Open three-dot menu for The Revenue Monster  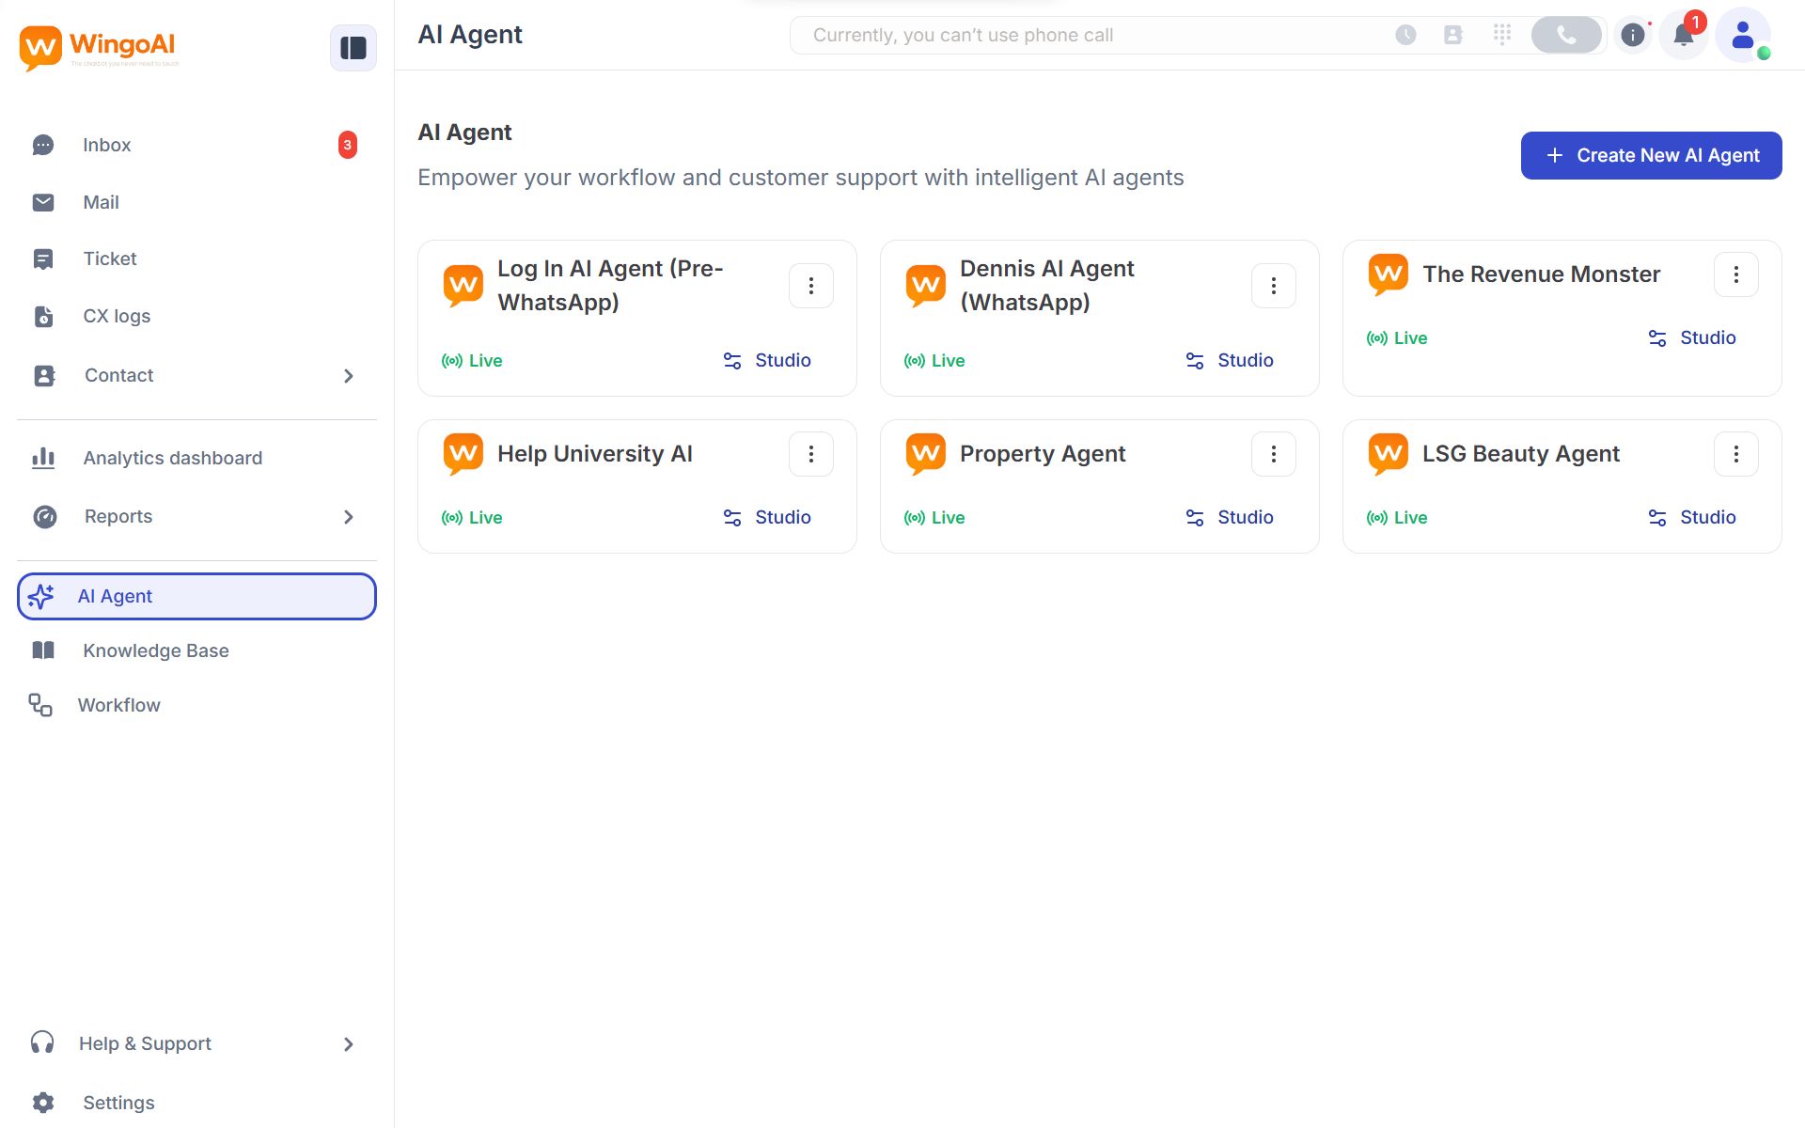[x=1735, y=274]
